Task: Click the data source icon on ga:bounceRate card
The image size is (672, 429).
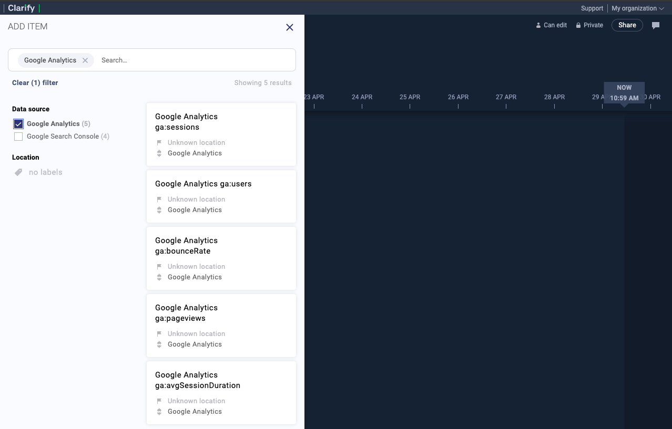Action: tap(159, 277)
